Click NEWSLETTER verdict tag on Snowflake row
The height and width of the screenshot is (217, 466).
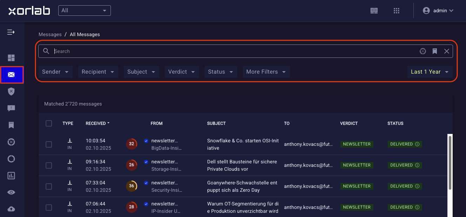(x=357, y=144)
